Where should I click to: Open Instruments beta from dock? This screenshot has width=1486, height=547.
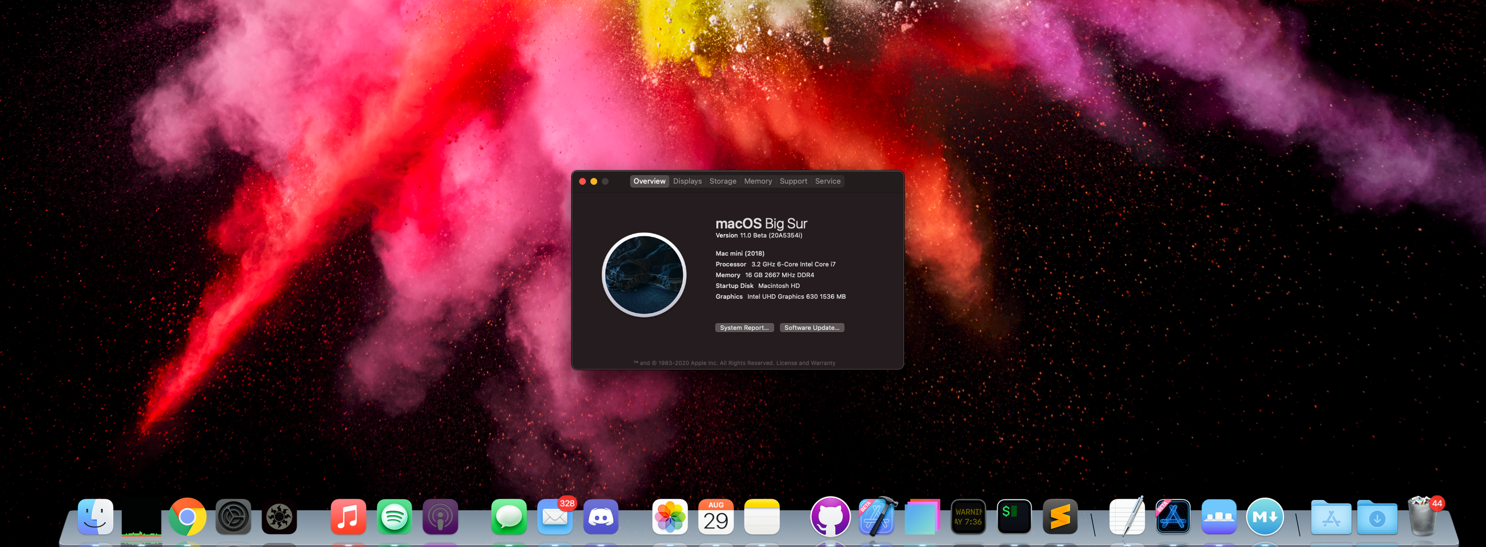(x=1173, y=516)
